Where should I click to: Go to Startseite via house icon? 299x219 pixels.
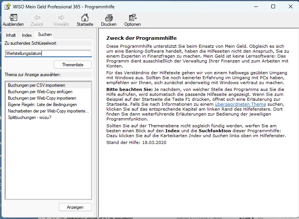tap(85, 18)
